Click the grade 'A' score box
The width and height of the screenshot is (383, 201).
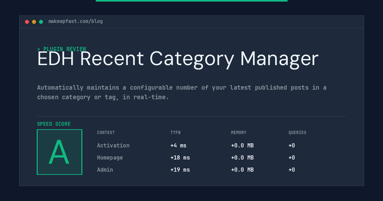pyautogui.click(x=59, y=152)
